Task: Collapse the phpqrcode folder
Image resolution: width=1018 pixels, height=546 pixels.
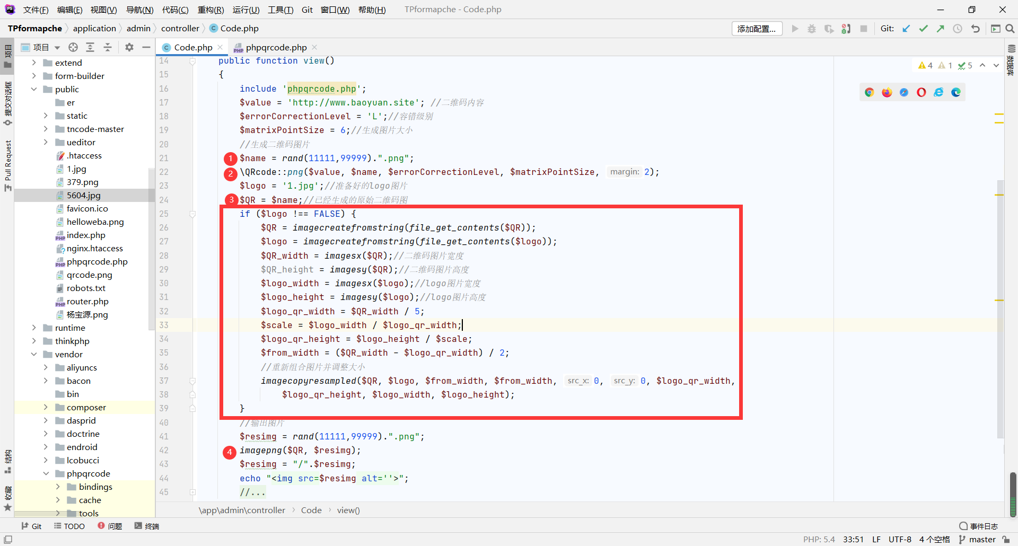Action: click(46, 473)
